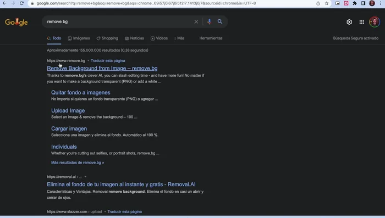
Task: Bookmark this page with star icon
Action: (x=327, y=3)
